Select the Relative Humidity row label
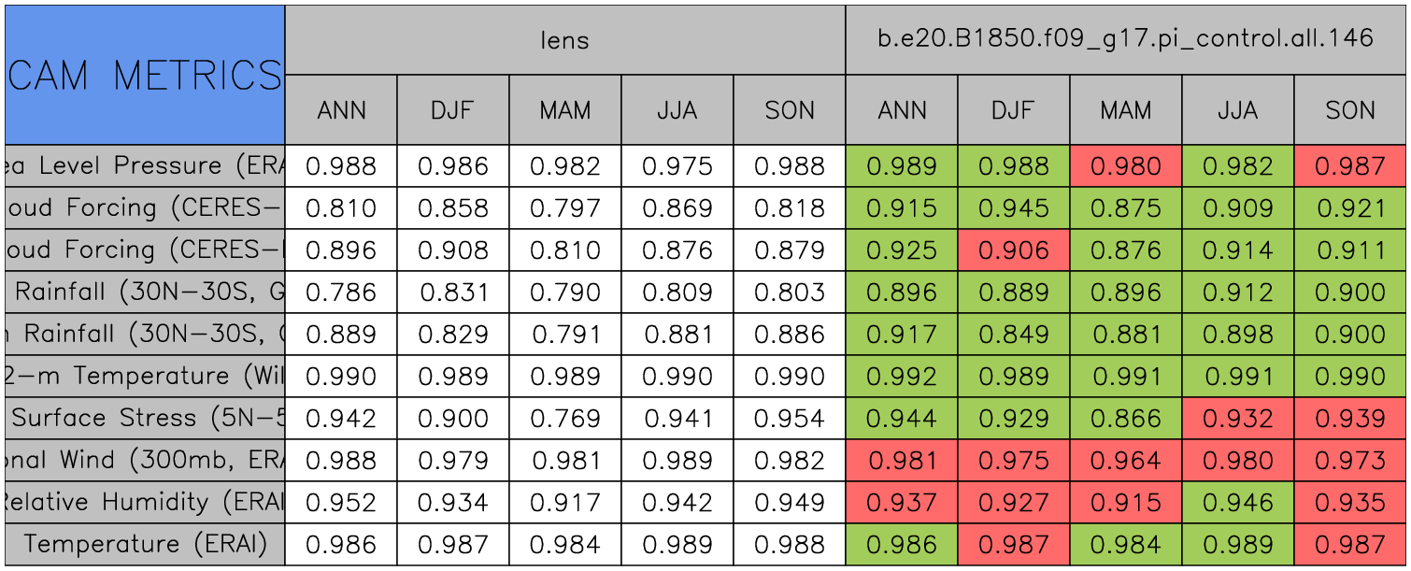This screenshot has height=571, width=1411. pyautogui.click(x=145, y=502)
